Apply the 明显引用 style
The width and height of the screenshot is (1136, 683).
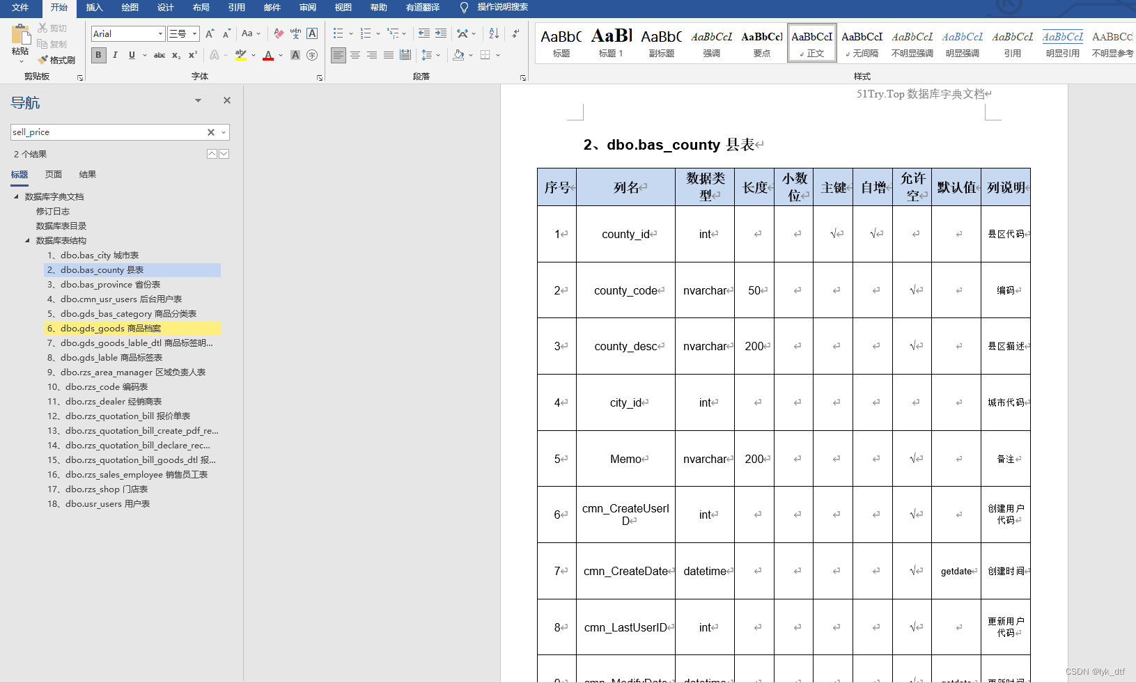[1063, 43]
